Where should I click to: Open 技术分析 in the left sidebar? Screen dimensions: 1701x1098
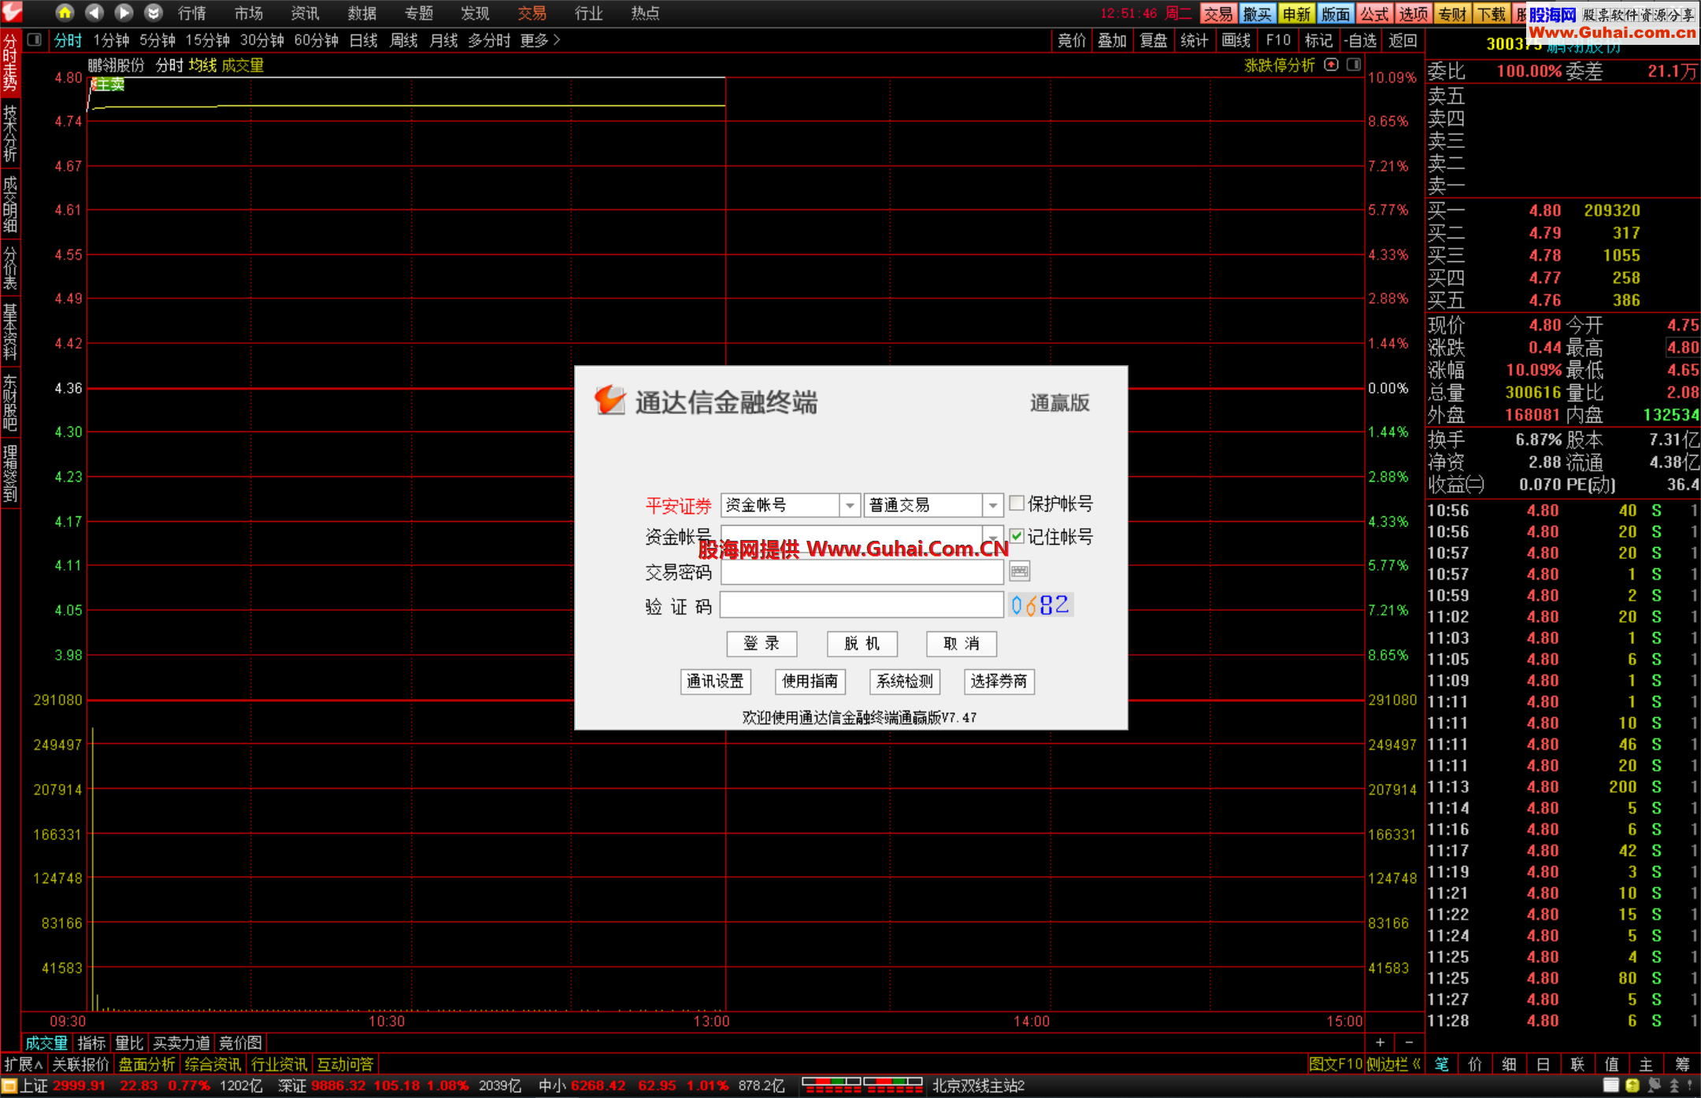coord(9,134)
